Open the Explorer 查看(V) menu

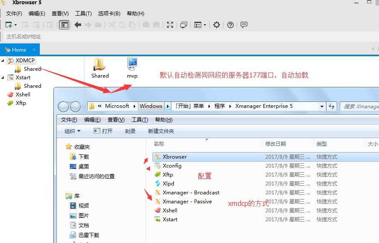(116, 120)
